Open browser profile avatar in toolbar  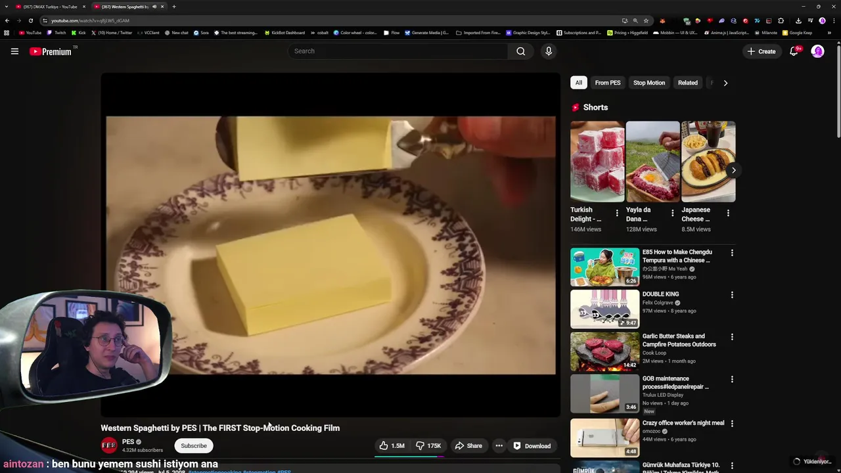[x=822, y=20]
